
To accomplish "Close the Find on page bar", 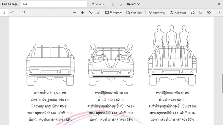I will click(219, 4).
